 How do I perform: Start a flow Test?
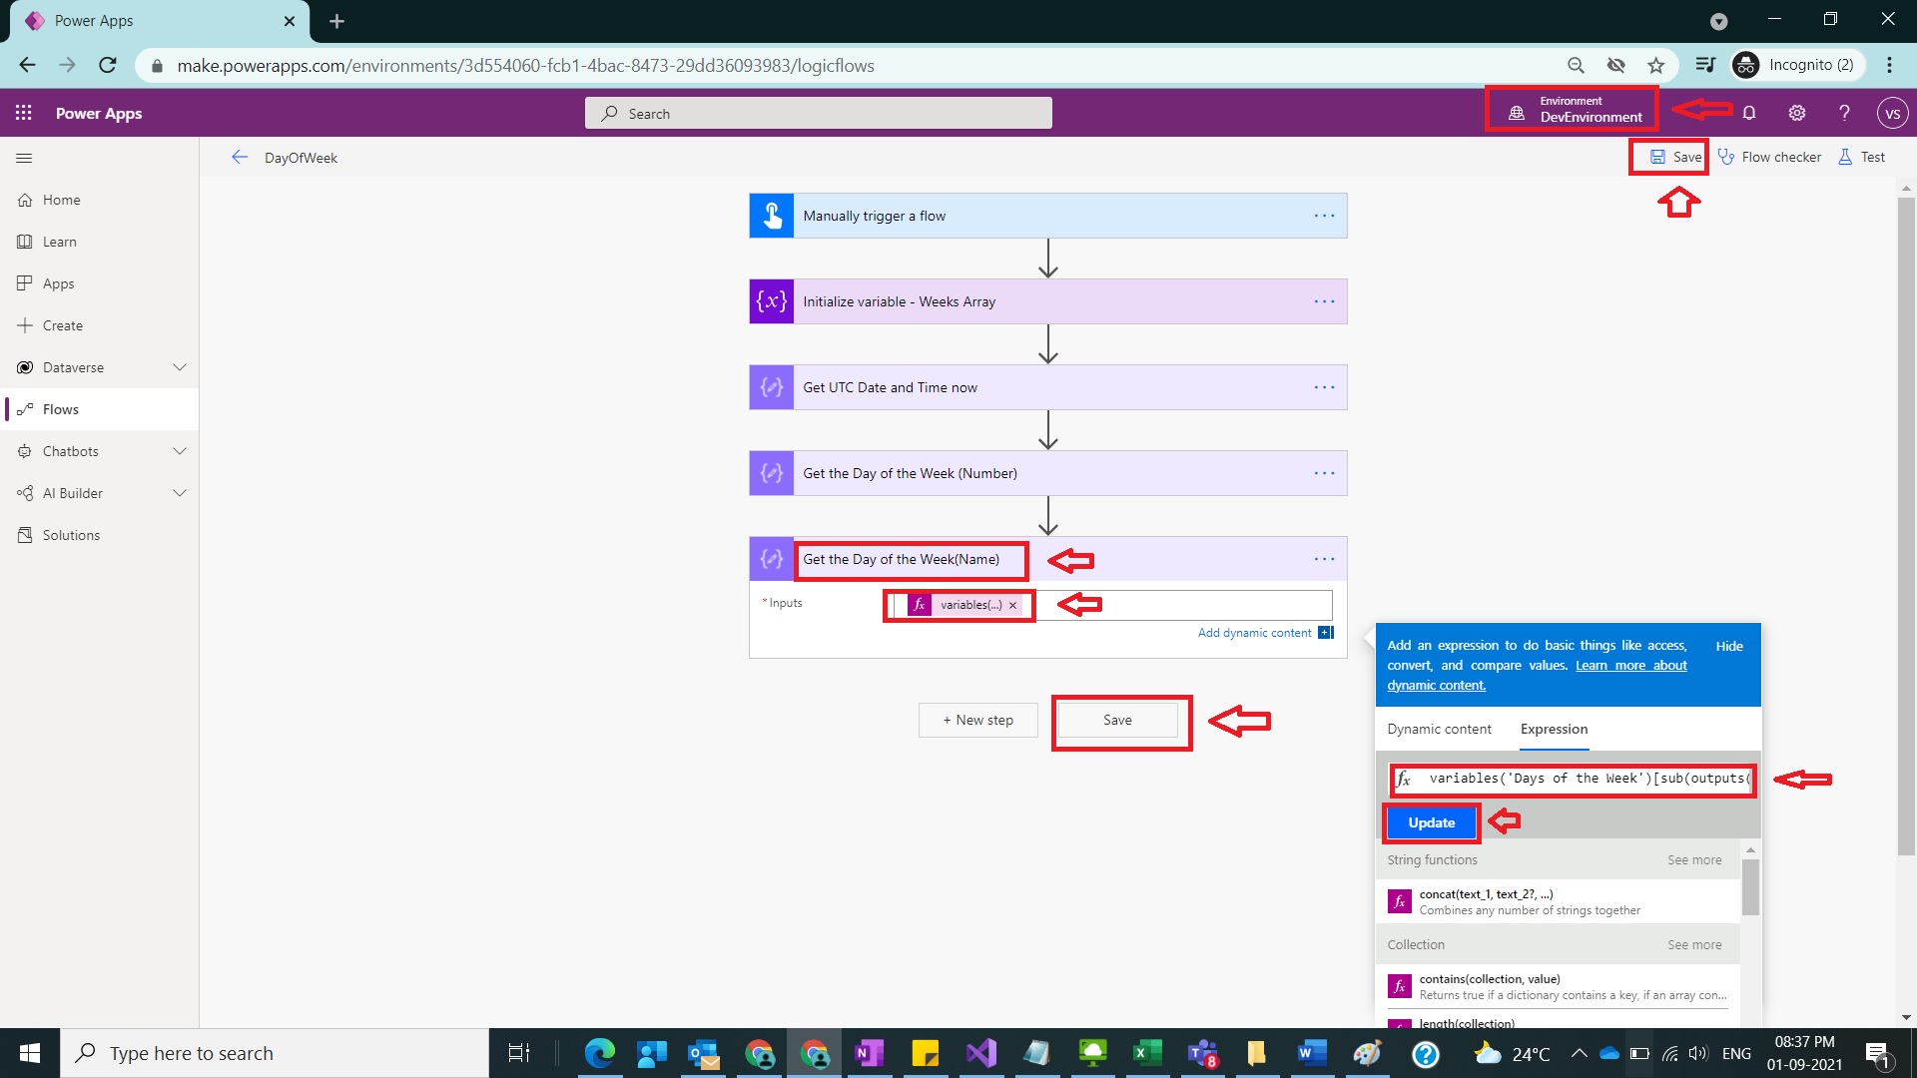(x=1862, y=157)
